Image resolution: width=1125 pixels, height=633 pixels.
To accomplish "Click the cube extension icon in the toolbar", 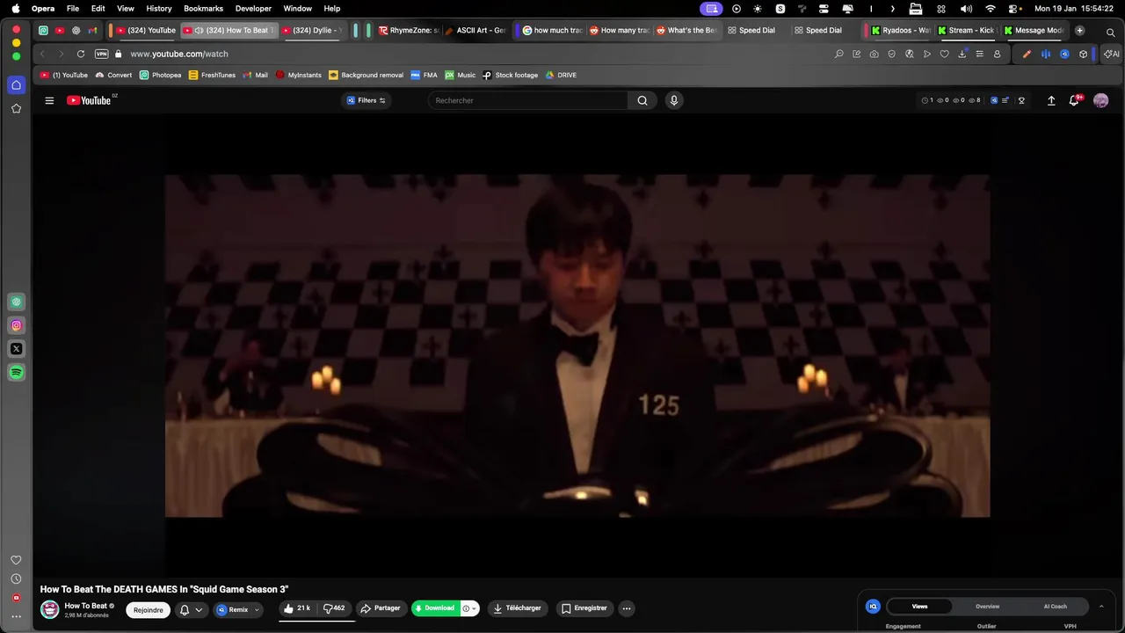I will pyautogui.click(x=1083, y=54).
